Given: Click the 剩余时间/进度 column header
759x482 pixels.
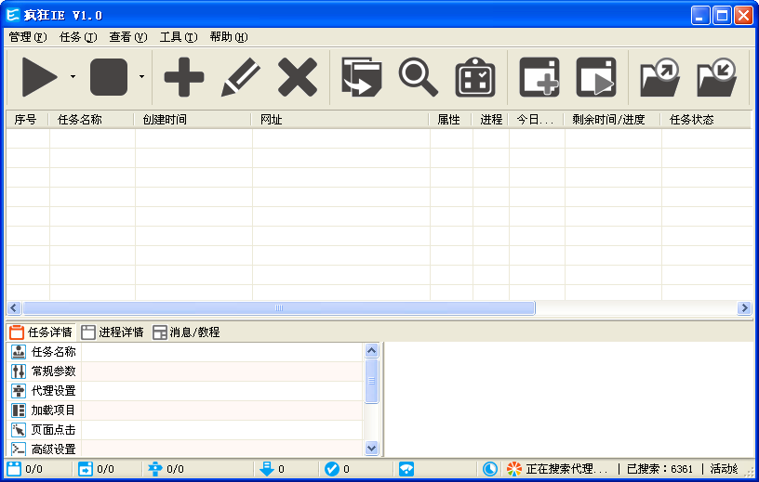Looking at the screenshot, I should [612, 120].
